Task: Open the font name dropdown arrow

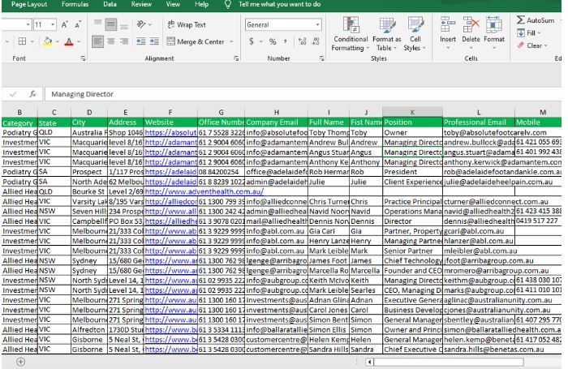Action: (28, 24)
